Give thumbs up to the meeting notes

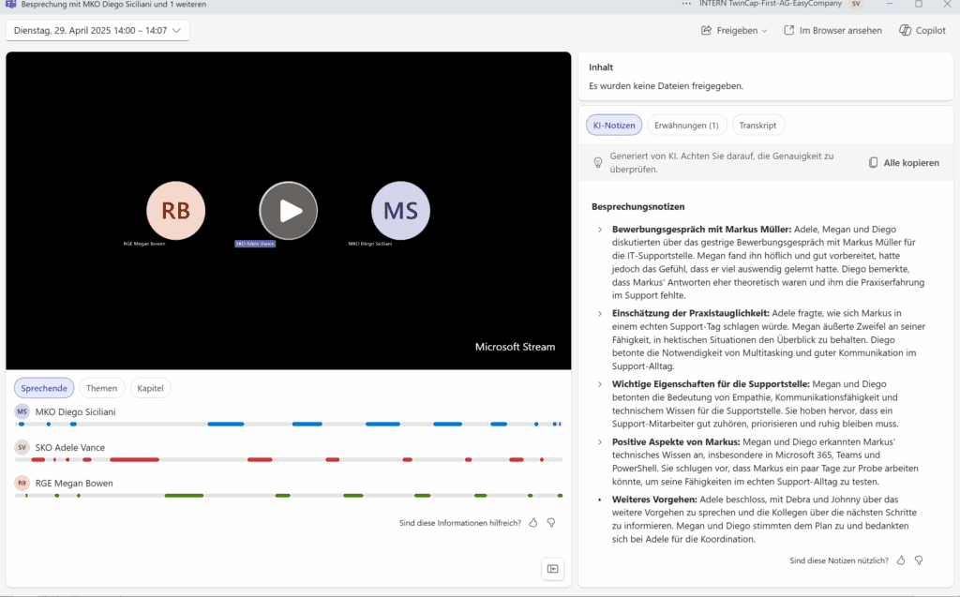[x=901, y=560]
